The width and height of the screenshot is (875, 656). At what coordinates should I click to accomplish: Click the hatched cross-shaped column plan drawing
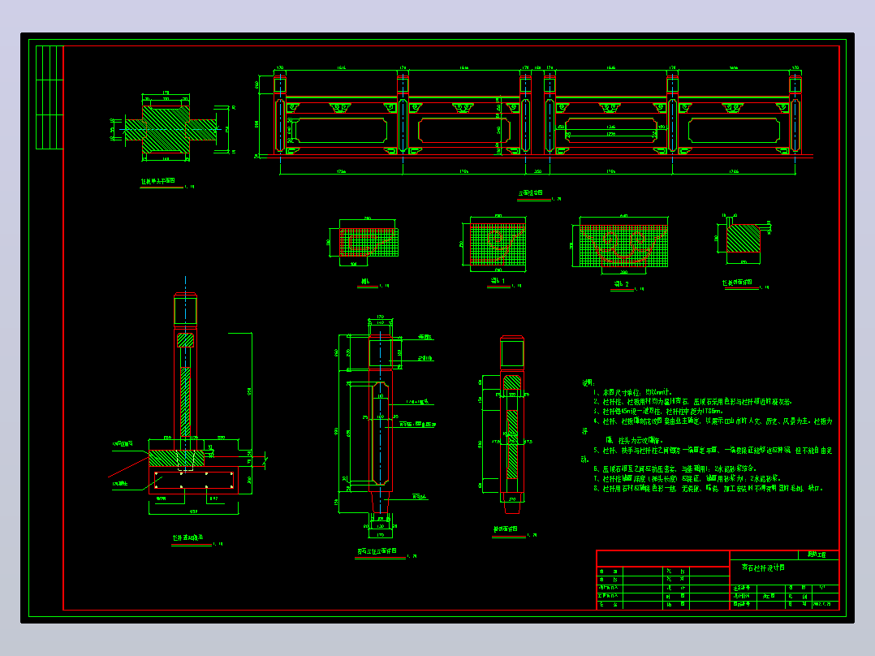point(170,130)
